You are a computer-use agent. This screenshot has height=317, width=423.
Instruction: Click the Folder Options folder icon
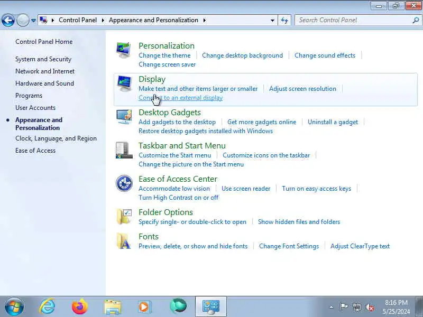tap(124, 217)
